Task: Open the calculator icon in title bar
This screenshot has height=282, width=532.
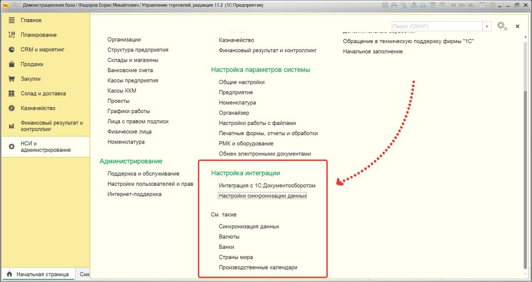Action: pyautogui.click(x=433, y=5)
